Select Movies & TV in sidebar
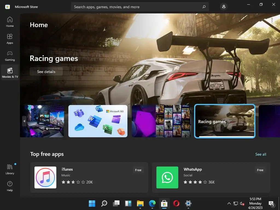The height and width of the screenshot is (210, 280). (x=10, y=72)
